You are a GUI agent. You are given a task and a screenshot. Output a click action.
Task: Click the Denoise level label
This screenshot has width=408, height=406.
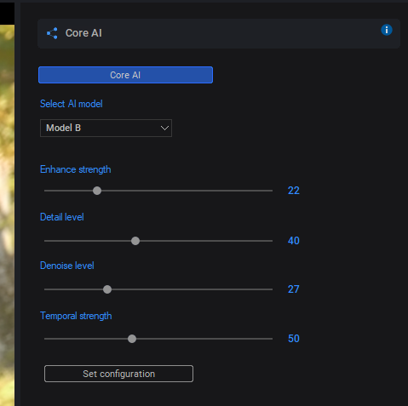point(67,266)
